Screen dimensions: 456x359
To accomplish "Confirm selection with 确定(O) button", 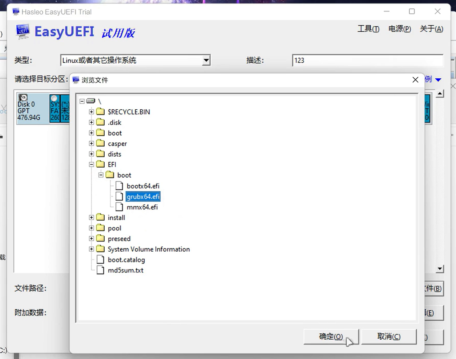I will (331, 337).
